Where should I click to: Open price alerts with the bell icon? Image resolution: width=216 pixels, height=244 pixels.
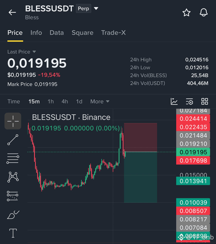coord(203,13)
